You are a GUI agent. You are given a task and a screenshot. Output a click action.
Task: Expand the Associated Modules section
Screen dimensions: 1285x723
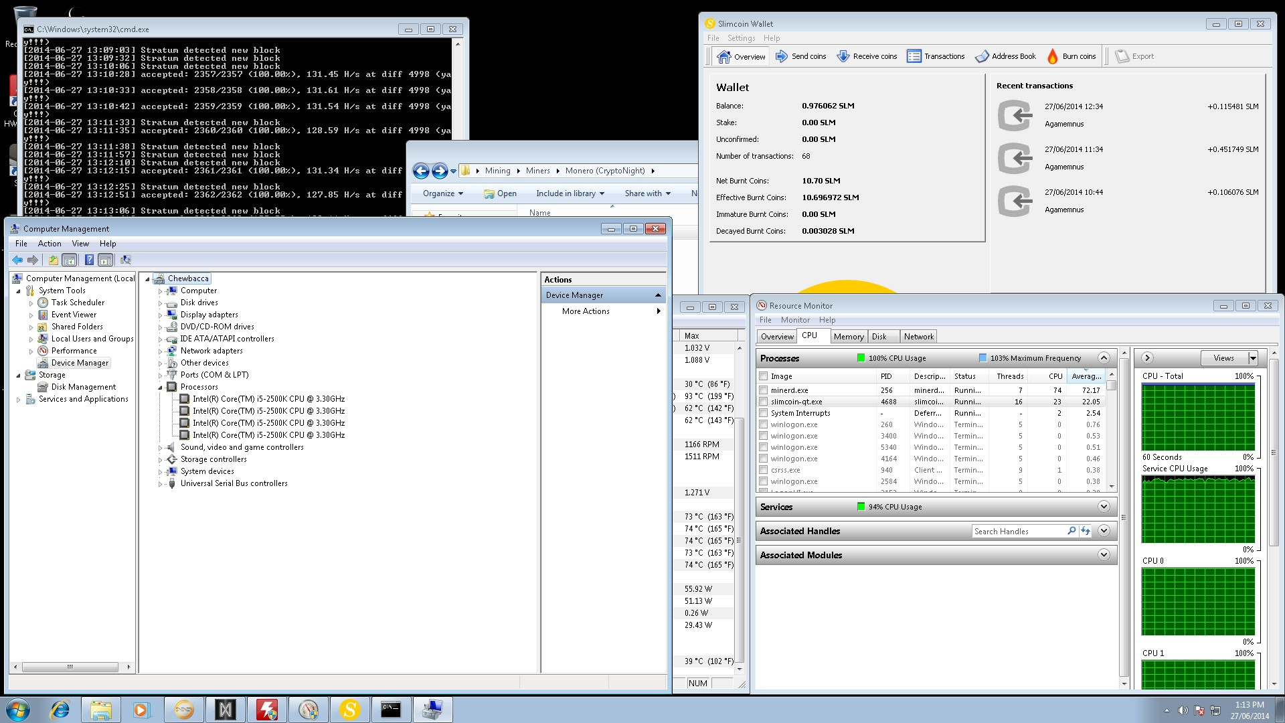(x=1104, y=555)
